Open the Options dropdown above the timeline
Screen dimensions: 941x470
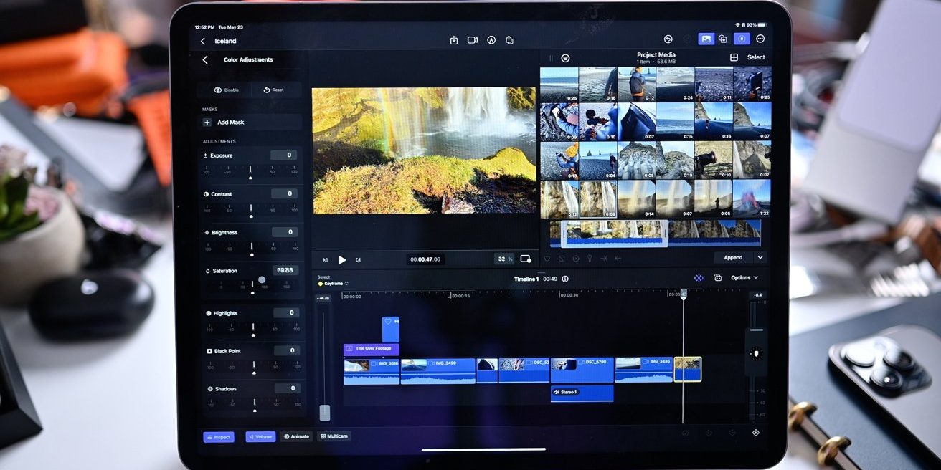(x=742, y=277)
